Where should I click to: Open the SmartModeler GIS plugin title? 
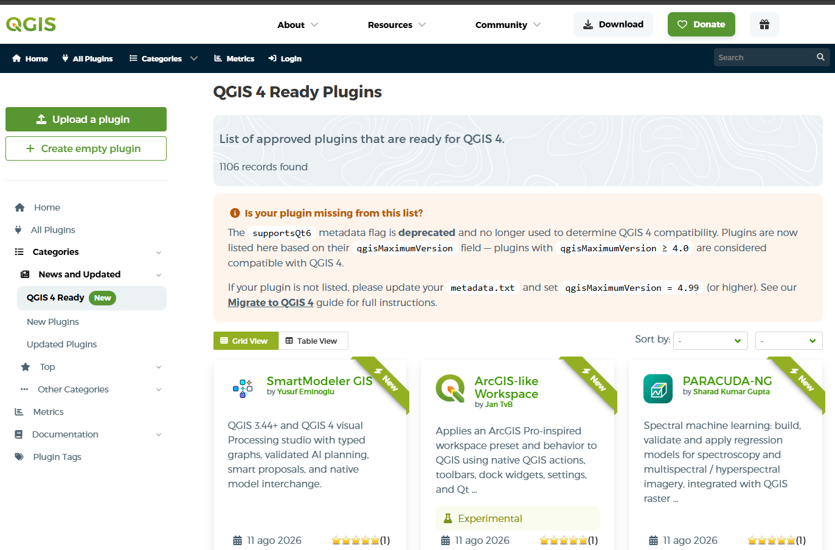(x=320, y=381)
